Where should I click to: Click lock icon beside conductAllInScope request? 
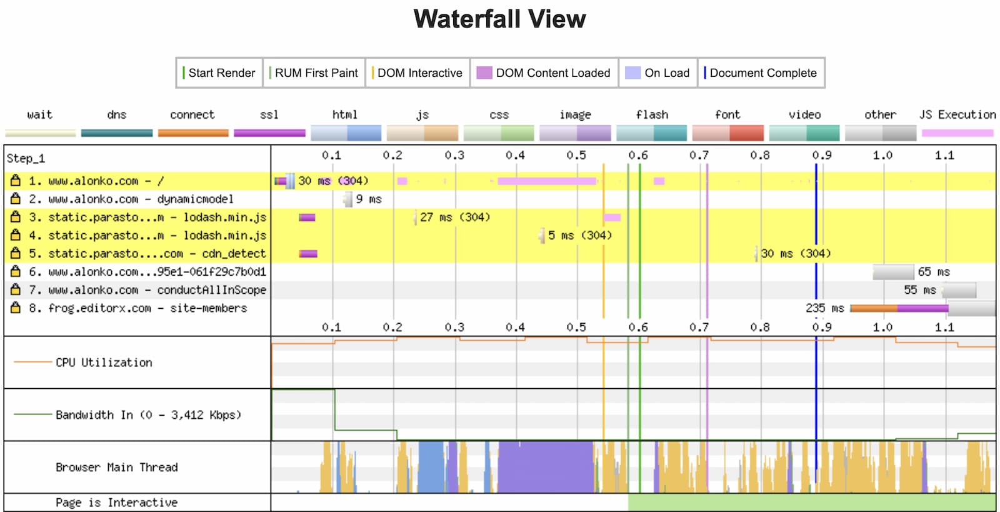point(16,289)
